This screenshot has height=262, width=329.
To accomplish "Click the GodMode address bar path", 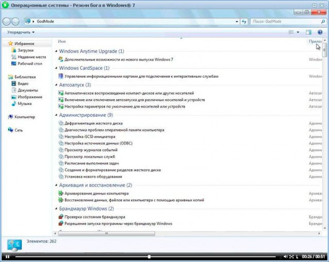I will (45, 22).
